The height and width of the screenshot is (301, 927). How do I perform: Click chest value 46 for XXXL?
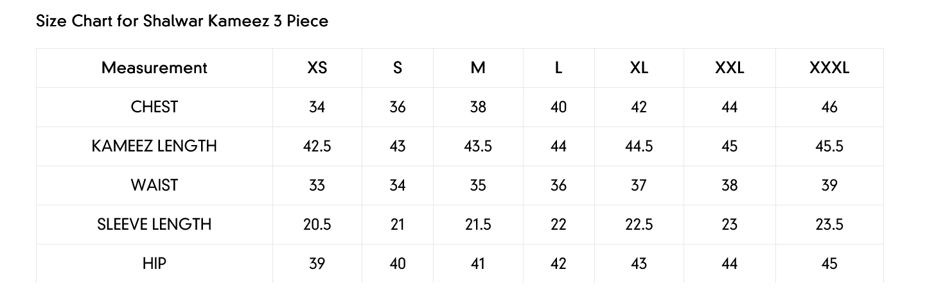[x=829, y=107]
